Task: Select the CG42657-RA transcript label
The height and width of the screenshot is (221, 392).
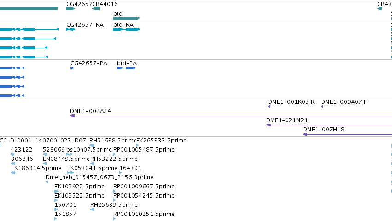Action: pyautogui.click(x=85, y=25)
